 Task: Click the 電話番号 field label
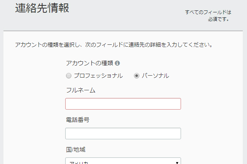point(78,120)
